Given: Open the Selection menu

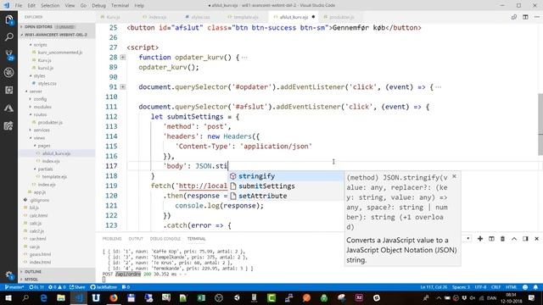Looking at the screenshot, I should 50,6.
